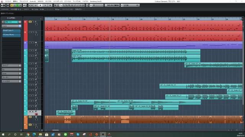Open the Steinberg Hub menu

point(96,2)
